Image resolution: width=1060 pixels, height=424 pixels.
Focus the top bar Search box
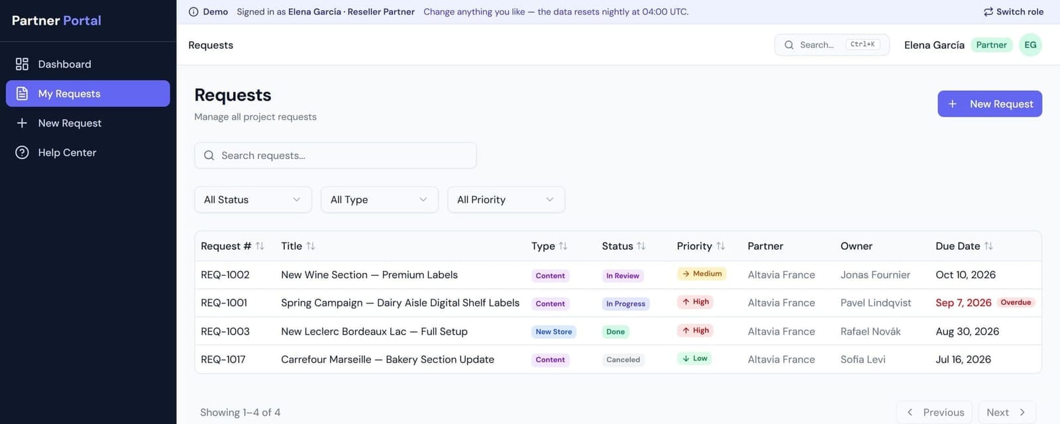[x=831, y=45]
